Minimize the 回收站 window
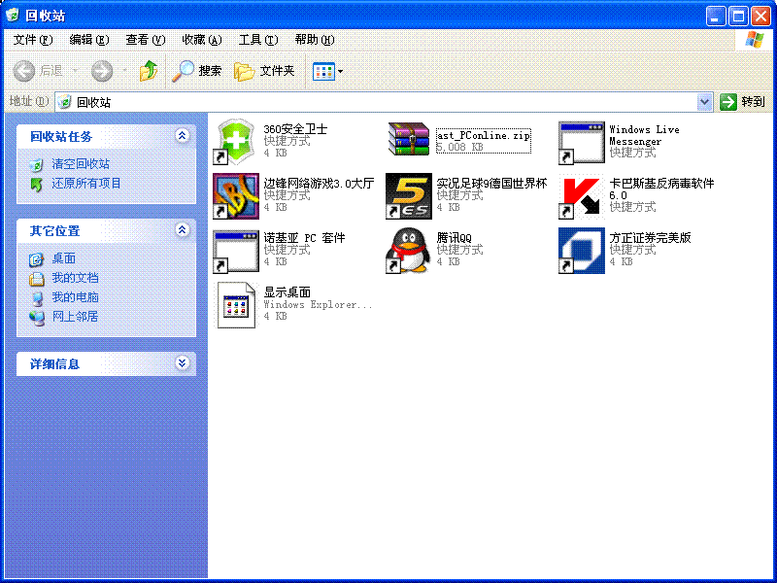 [x=715, y=16]
